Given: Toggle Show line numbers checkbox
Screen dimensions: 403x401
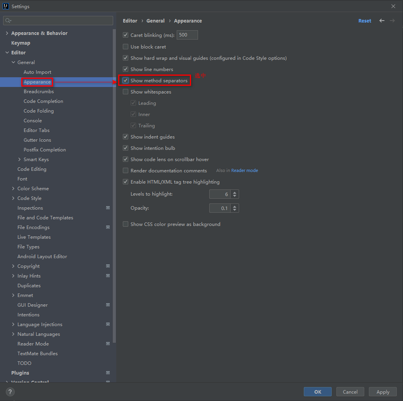Looking at the screenshot, I should click(126, 69).
